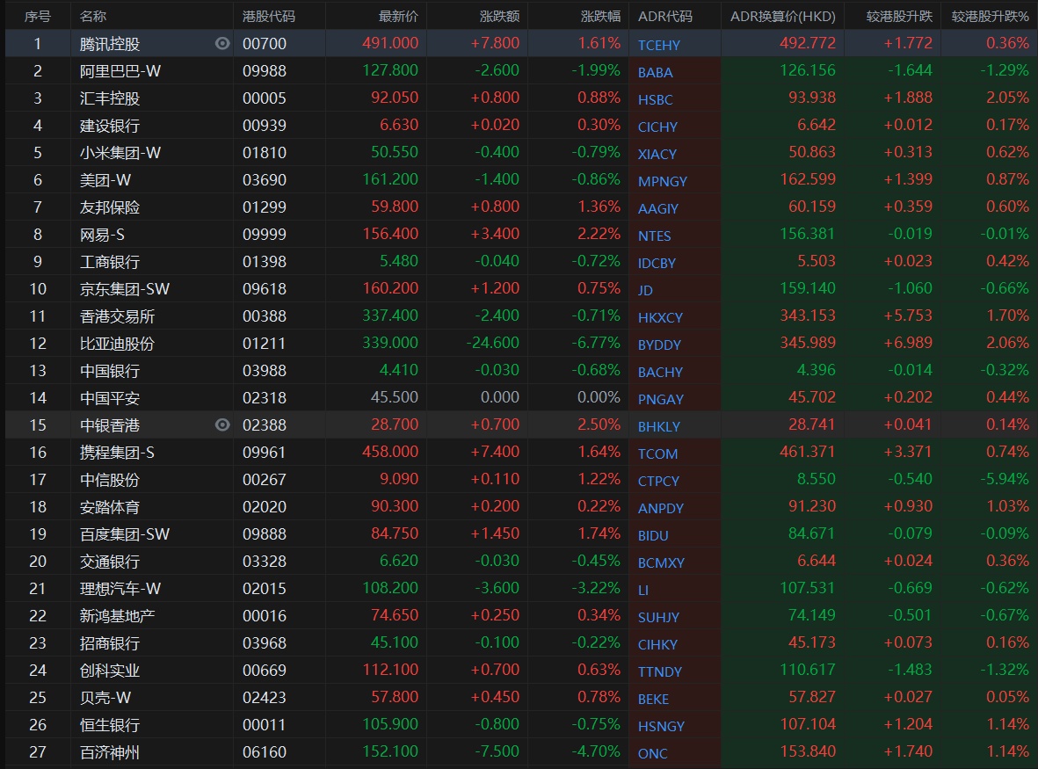1038x769 pixels.
Task: Select the 小米集团-W stock name
Action: pyautogui.click(x=120, y=153)
